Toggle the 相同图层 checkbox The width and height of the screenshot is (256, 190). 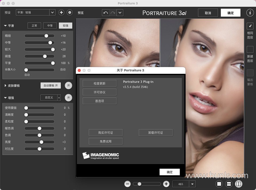tap(250, 26)
